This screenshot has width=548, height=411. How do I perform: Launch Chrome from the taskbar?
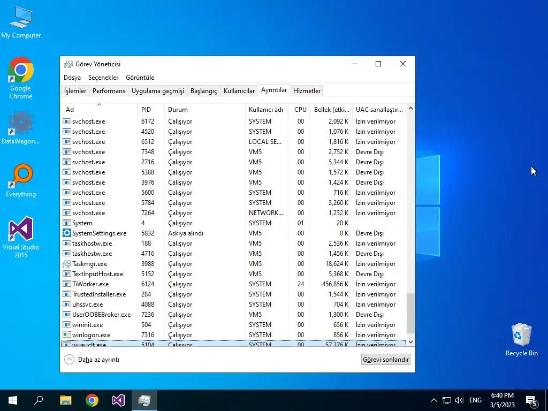[92, 400]
